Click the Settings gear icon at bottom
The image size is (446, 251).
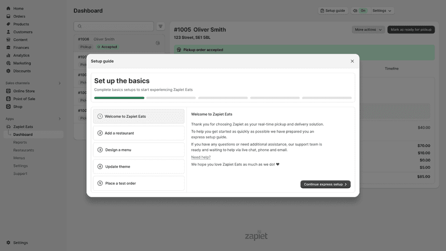[x=8, y=243]
